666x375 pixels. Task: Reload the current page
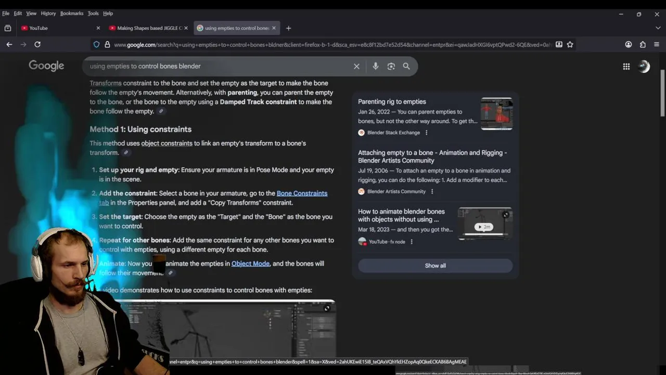(37, 45)
